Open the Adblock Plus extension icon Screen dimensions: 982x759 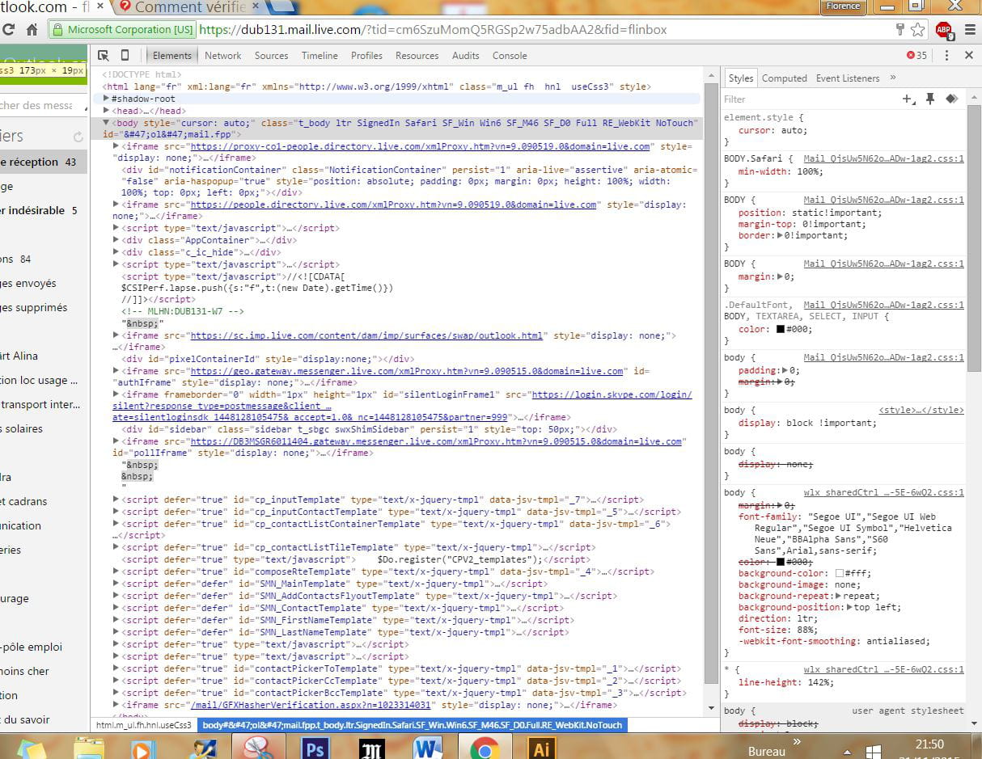click(944, 31)
